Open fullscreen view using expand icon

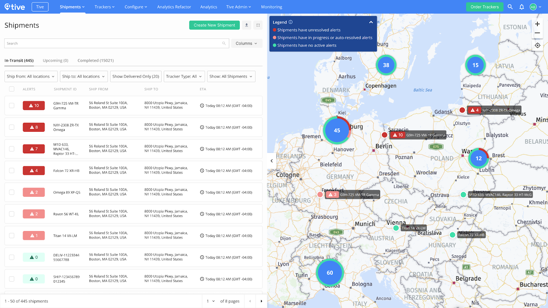[258, 25]
